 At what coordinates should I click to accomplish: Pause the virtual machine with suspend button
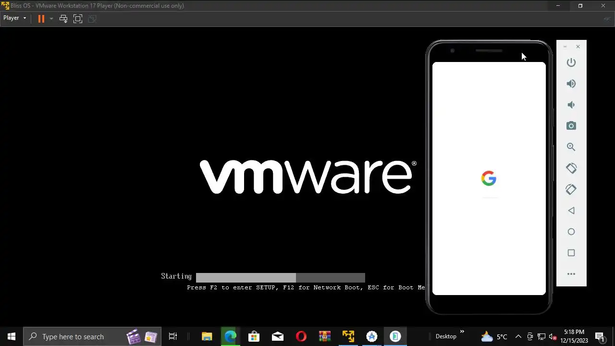[41, 18]
